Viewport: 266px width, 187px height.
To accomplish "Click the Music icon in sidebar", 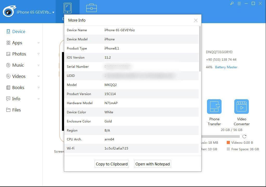I will (x=8, y=65).
